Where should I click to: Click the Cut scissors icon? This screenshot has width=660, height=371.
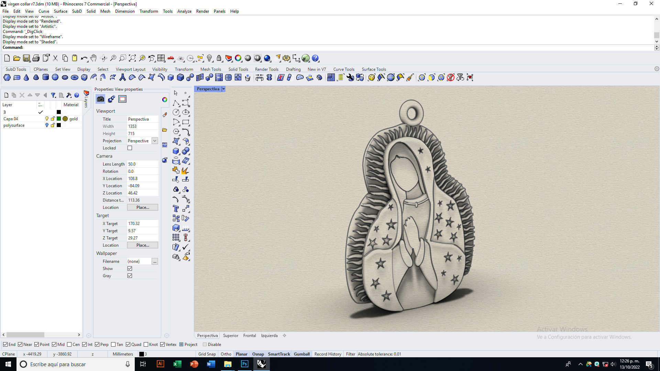(x=55, y=58)
